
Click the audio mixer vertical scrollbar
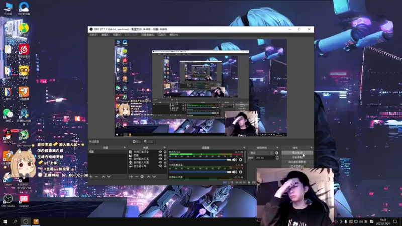point(245,157)
